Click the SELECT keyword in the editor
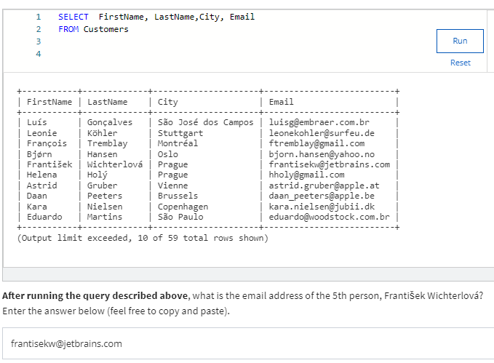This screenshot has width=494, height=363. click(x=73, y=17)
